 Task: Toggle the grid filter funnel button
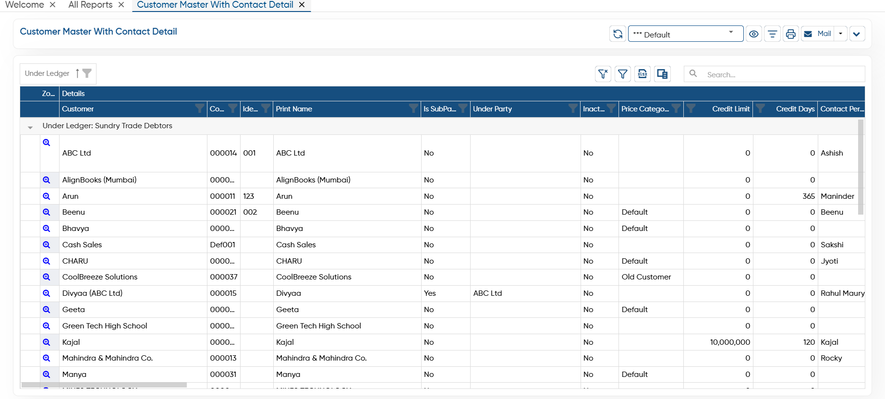[623, 74]
